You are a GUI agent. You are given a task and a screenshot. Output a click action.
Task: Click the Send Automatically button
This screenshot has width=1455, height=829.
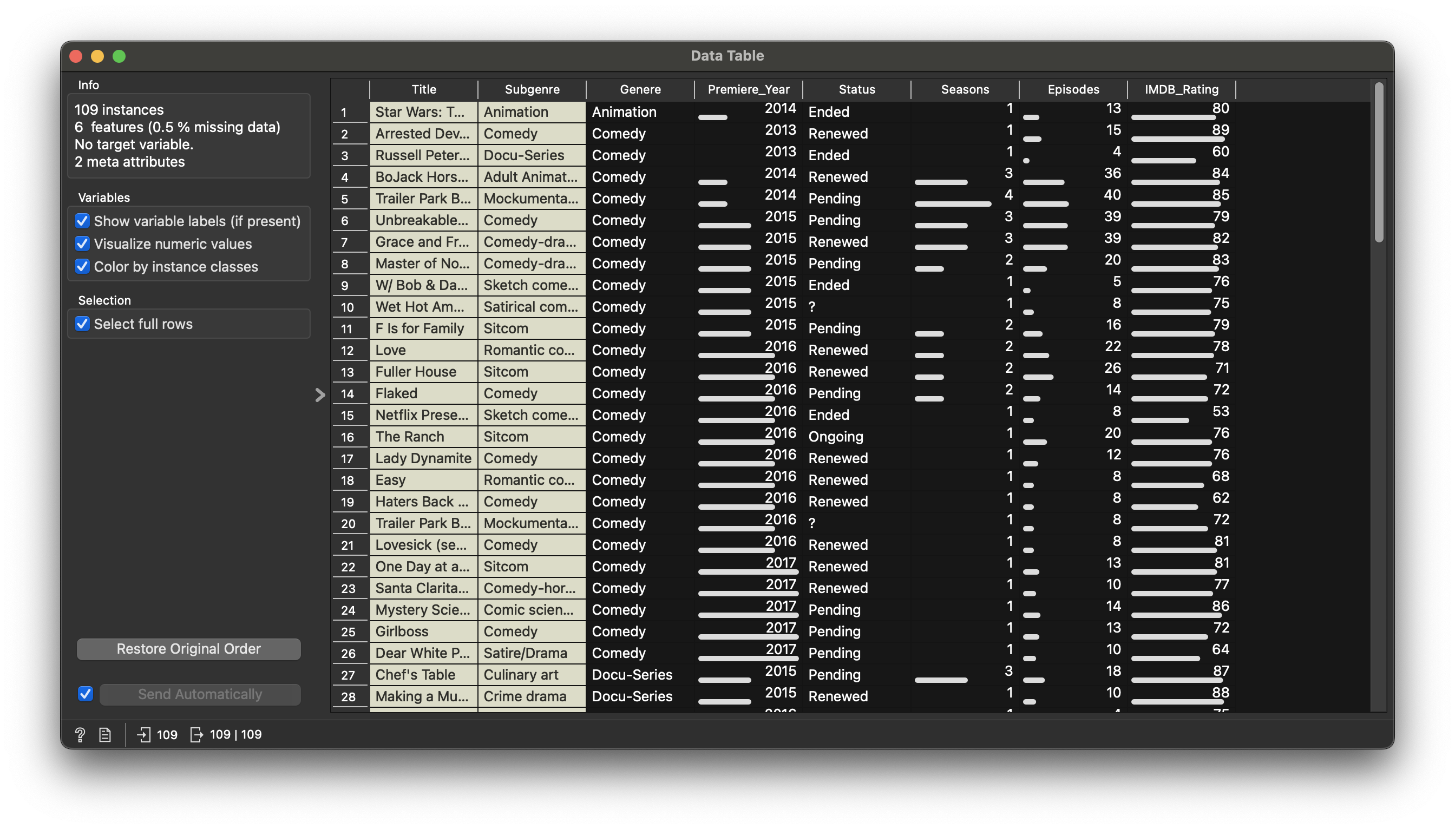coord(200,694)
